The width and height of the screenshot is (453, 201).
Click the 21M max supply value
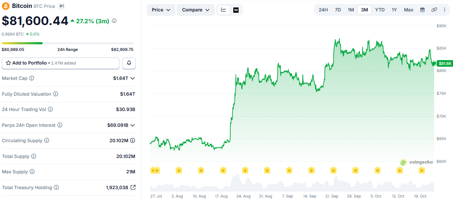click(131, 172)
